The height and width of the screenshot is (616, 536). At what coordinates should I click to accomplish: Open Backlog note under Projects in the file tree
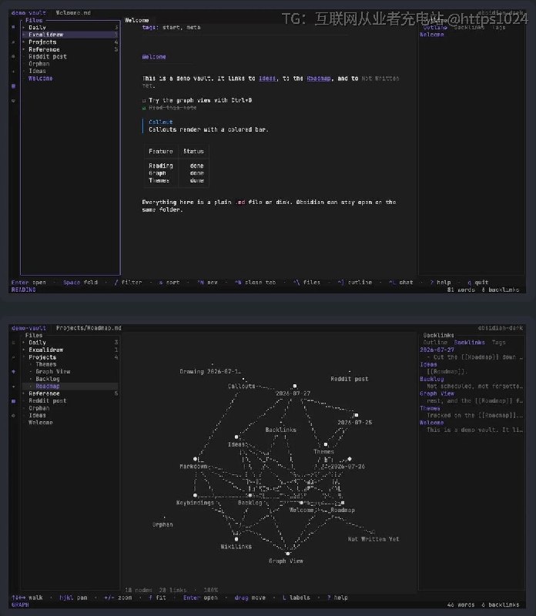click(48, 379)
